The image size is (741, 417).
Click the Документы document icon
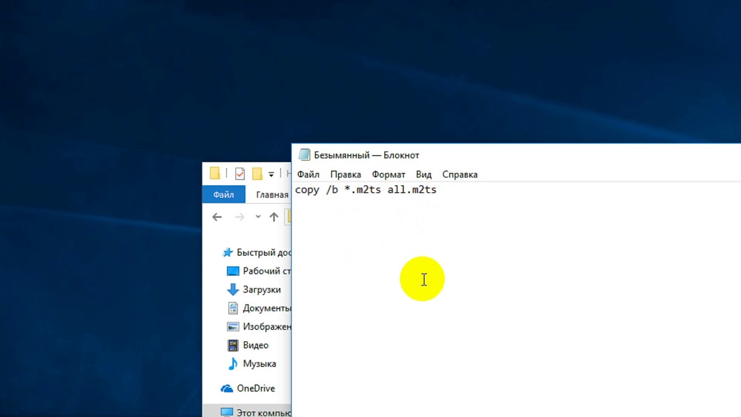point(233,308)
